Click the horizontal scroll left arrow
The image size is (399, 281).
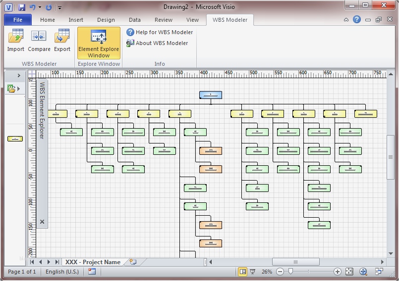point(211,262)
